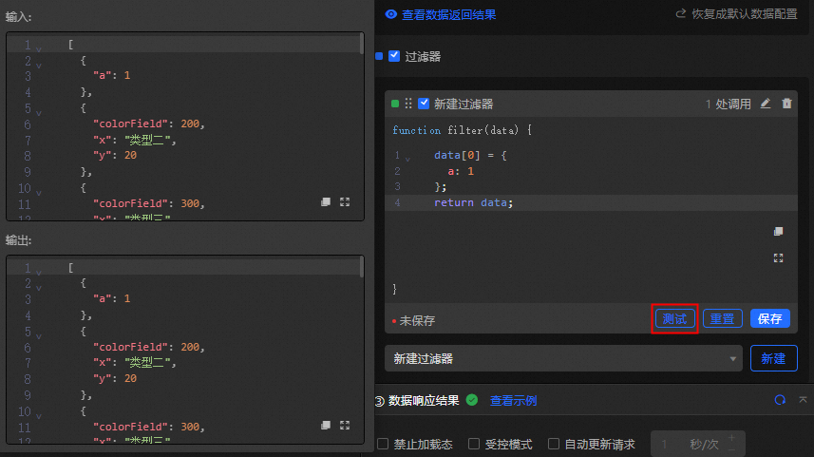Enable the 禁止加载态 checkbox
Viewport: 814px width, 457px height.
(383, 444)
